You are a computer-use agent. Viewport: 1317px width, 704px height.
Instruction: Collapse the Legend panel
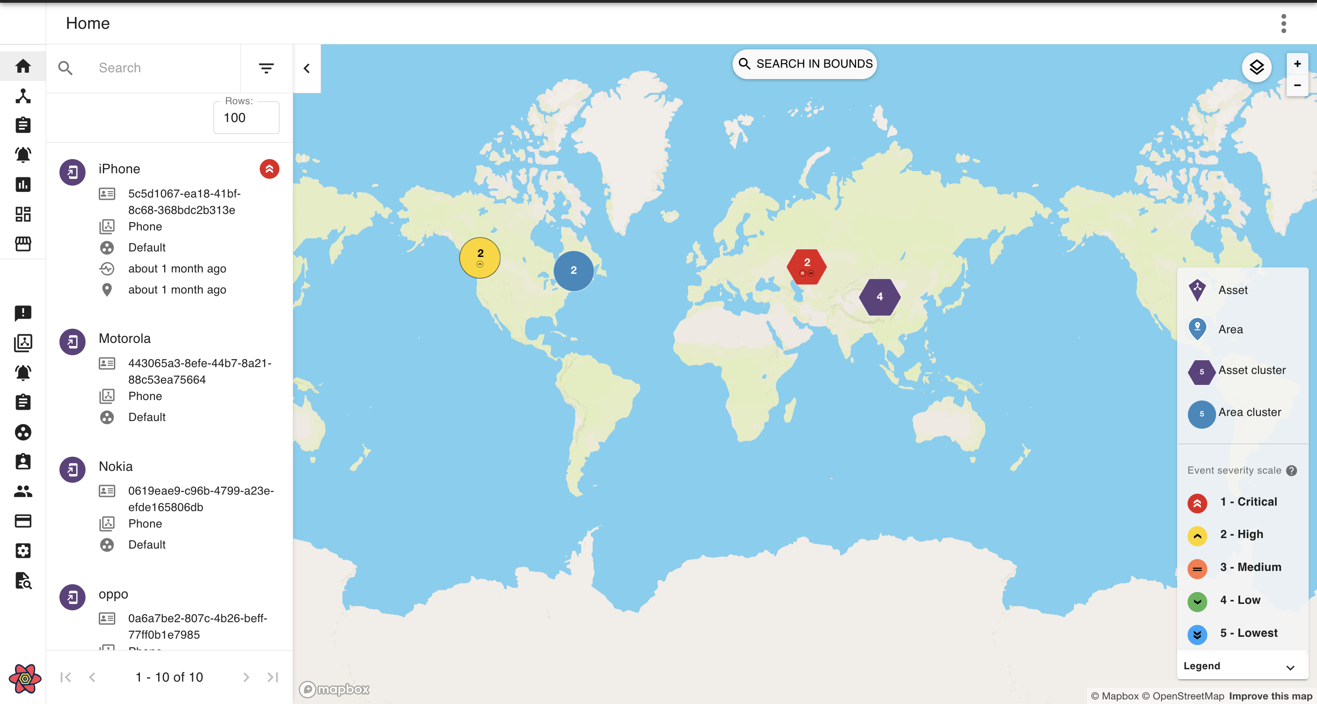coord(1290,667)
